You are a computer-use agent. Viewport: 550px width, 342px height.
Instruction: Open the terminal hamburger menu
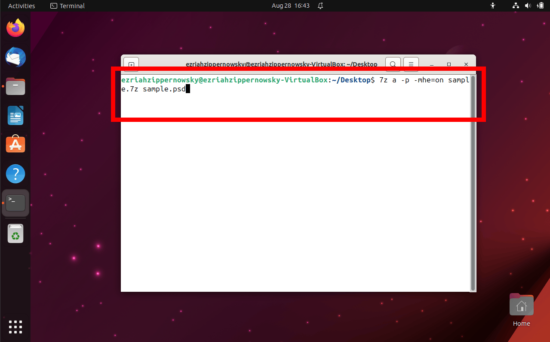tap(411, 64)
